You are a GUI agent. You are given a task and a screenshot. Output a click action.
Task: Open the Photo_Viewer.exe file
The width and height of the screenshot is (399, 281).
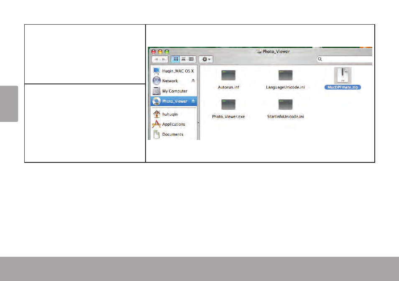[x=228, y=105]
